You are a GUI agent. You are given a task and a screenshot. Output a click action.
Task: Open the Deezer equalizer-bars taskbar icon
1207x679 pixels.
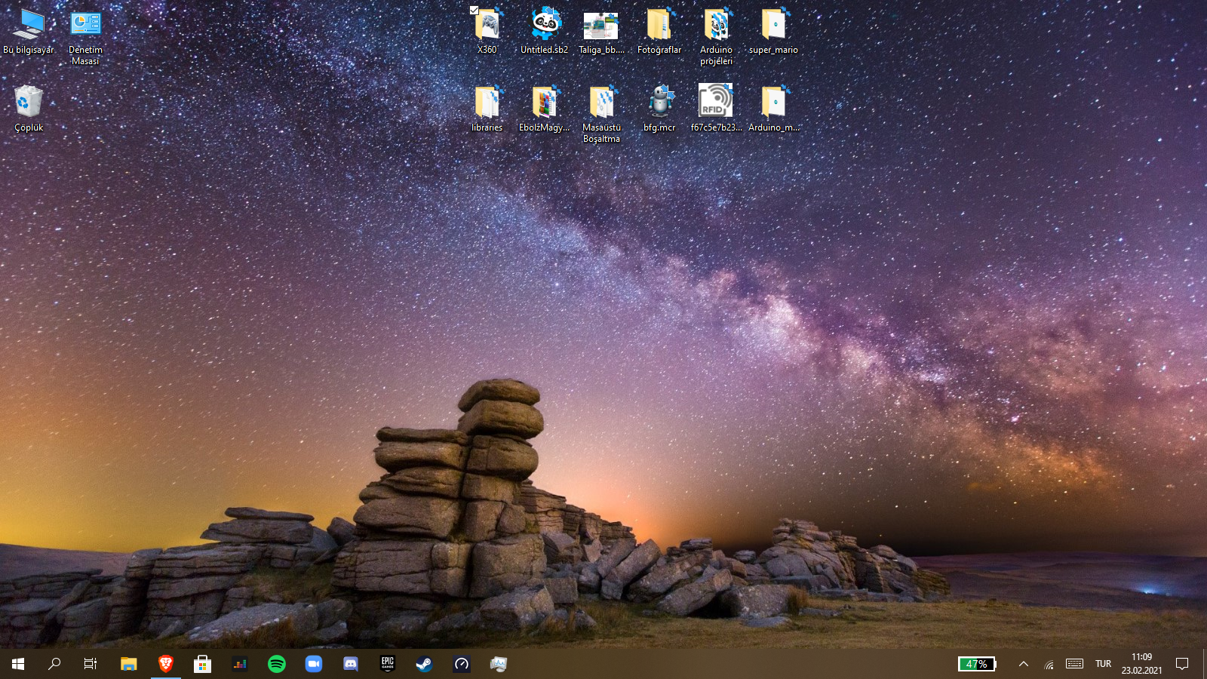click(240, 664)
